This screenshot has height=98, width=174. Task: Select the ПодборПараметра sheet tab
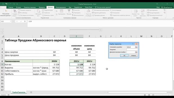pyautogui.click(x=19, y=92)
